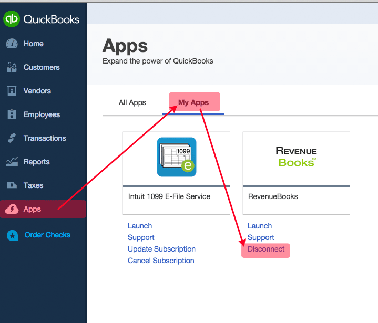
Task: Select Apps in the sidebar
Action: click(43, 209)
